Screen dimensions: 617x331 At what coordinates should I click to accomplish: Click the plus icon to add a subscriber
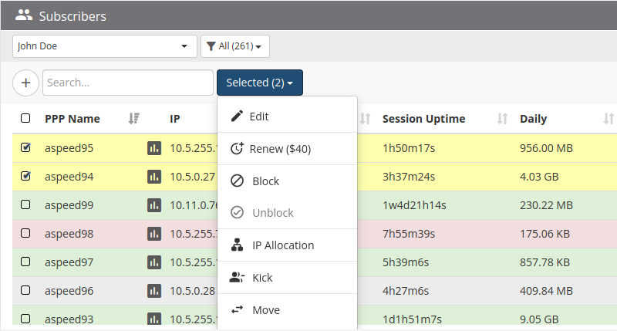click(x=26, y=83)
